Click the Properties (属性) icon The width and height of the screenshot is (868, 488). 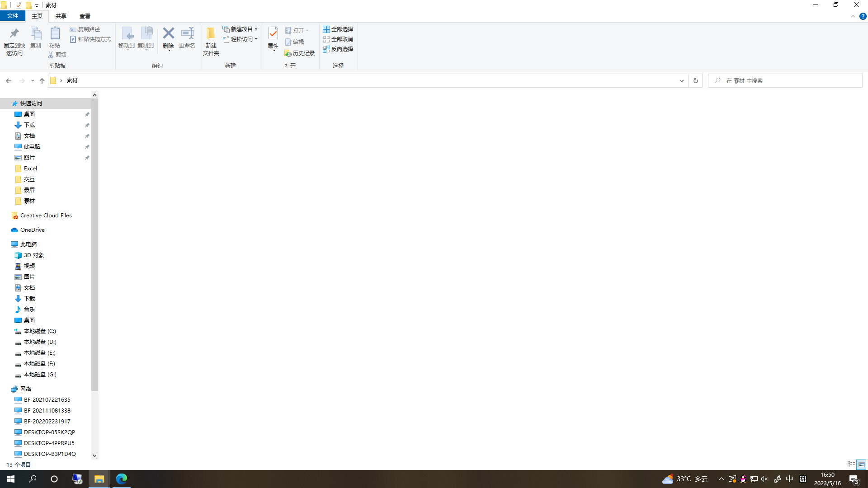(273, 33)
